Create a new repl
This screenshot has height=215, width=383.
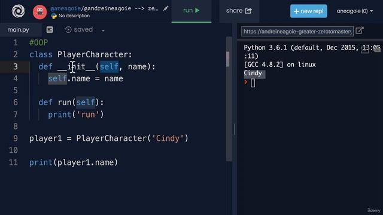(x=309, y=11)
